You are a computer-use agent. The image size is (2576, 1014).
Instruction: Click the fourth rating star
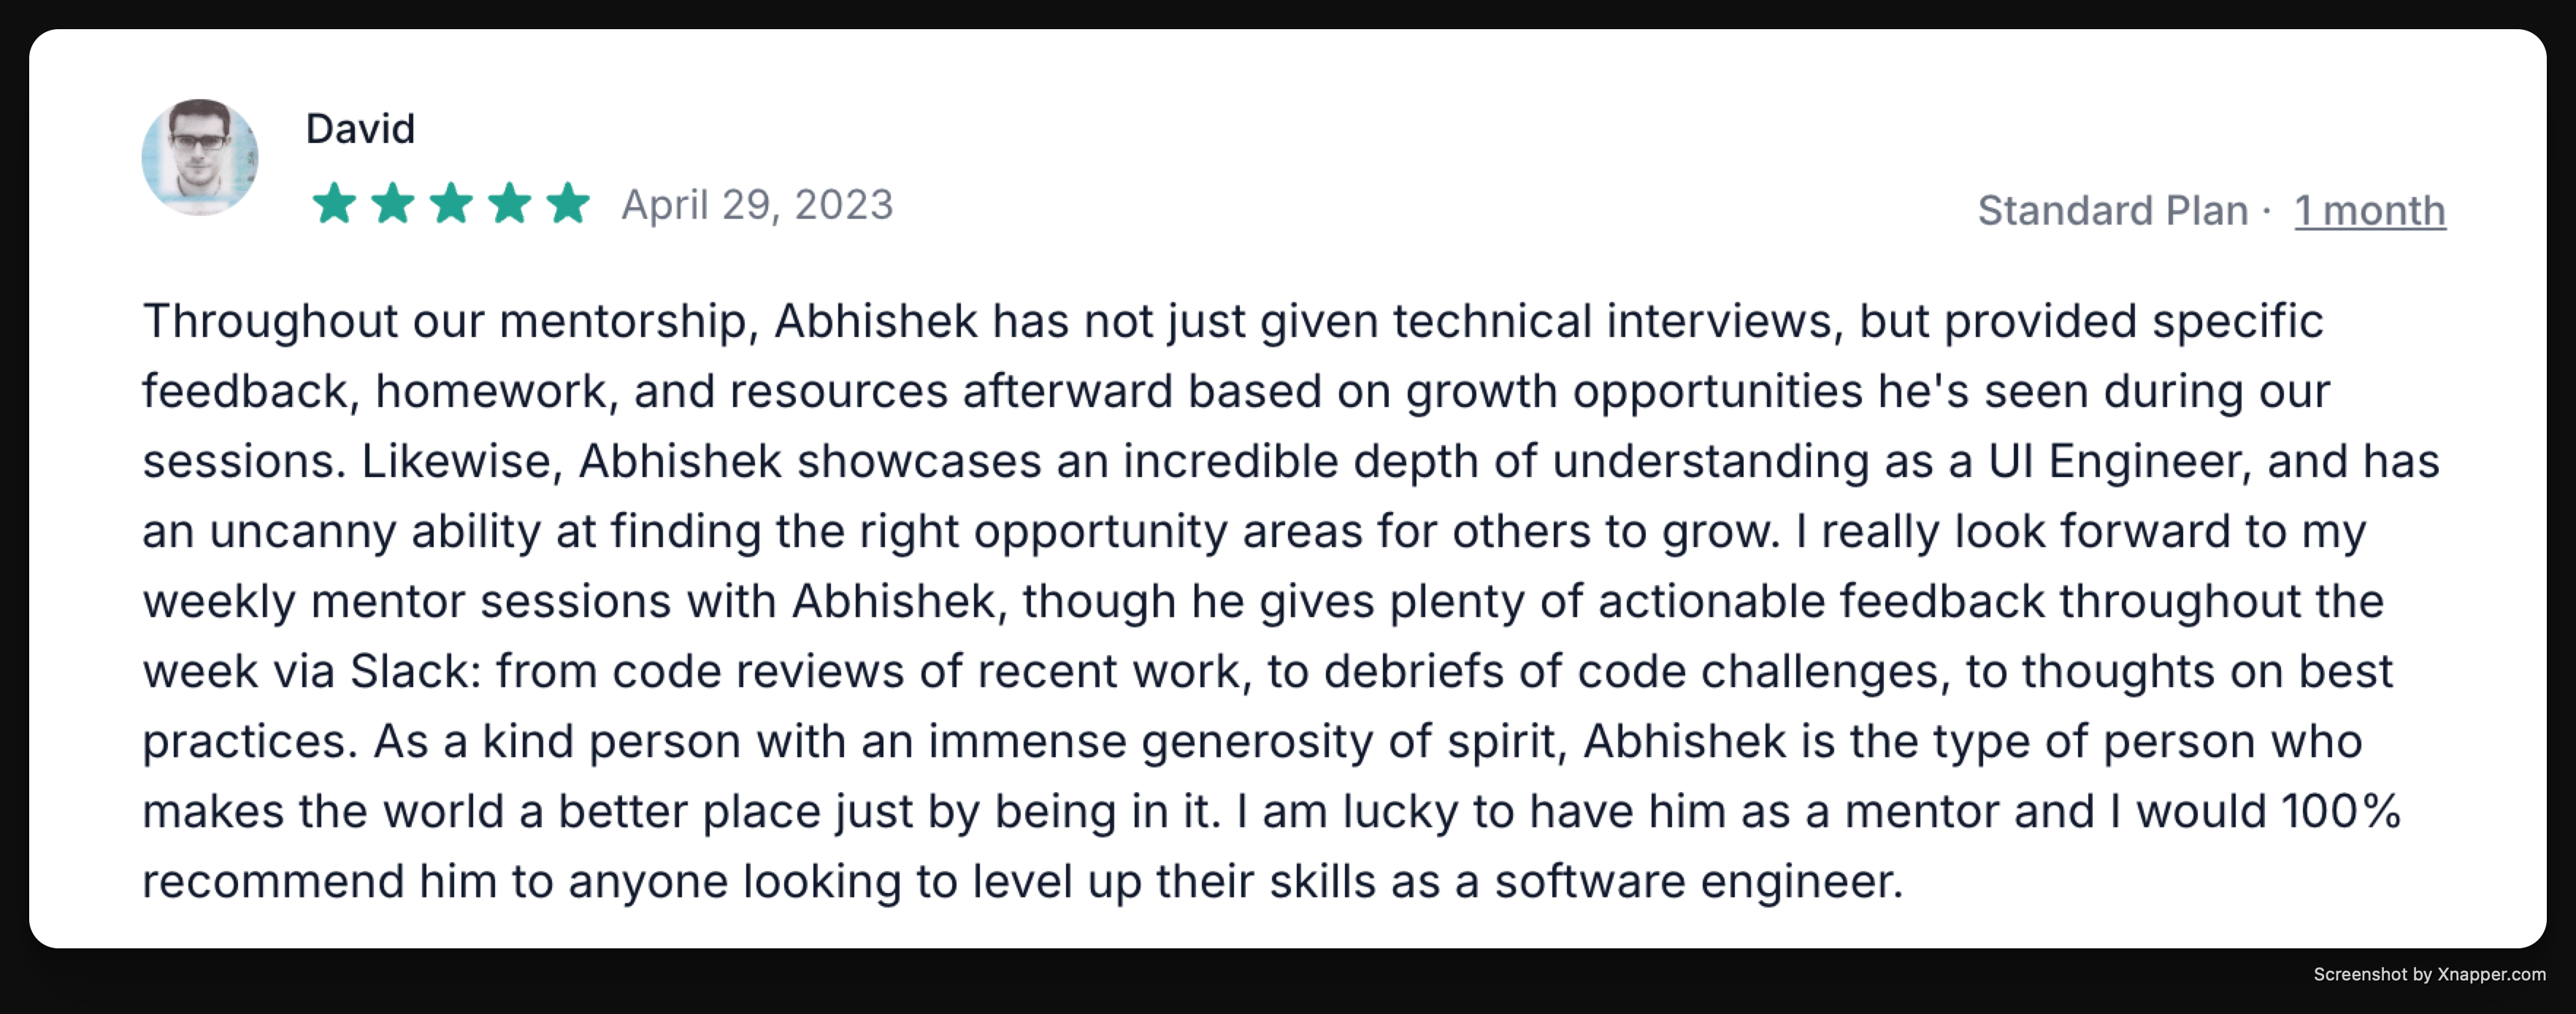[x=510, y=203]
